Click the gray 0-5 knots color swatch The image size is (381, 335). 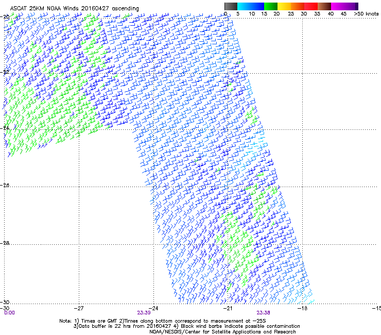(231, 6)
